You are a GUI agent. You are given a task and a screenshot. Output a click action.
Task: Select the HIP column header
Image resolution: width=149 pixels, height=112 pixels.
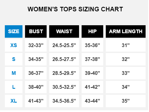(92, 31)
